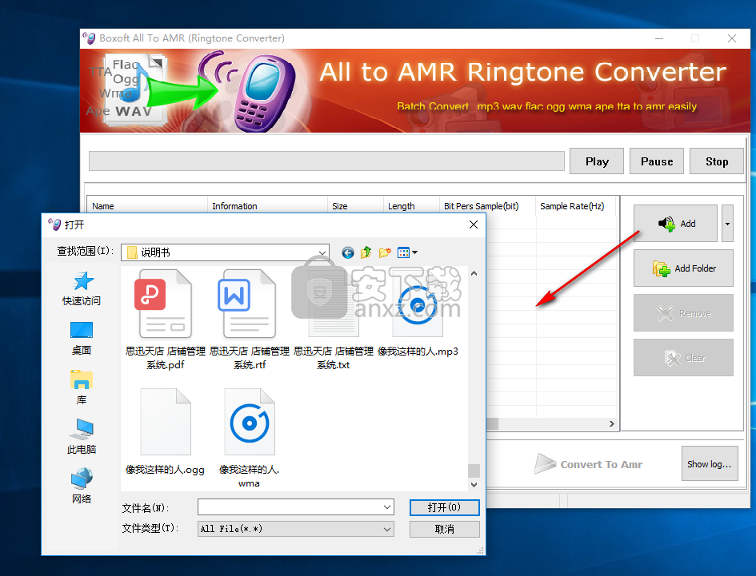Open 桌面 in the places sidebar
756x576 pixels.
(82, 339)
